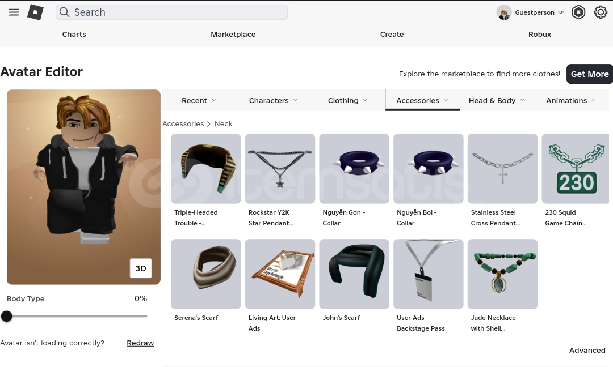The height and width of the screenshot is (367, 613).
Task: Open the Marketplace navigation tab
Action: click(233, 35)
